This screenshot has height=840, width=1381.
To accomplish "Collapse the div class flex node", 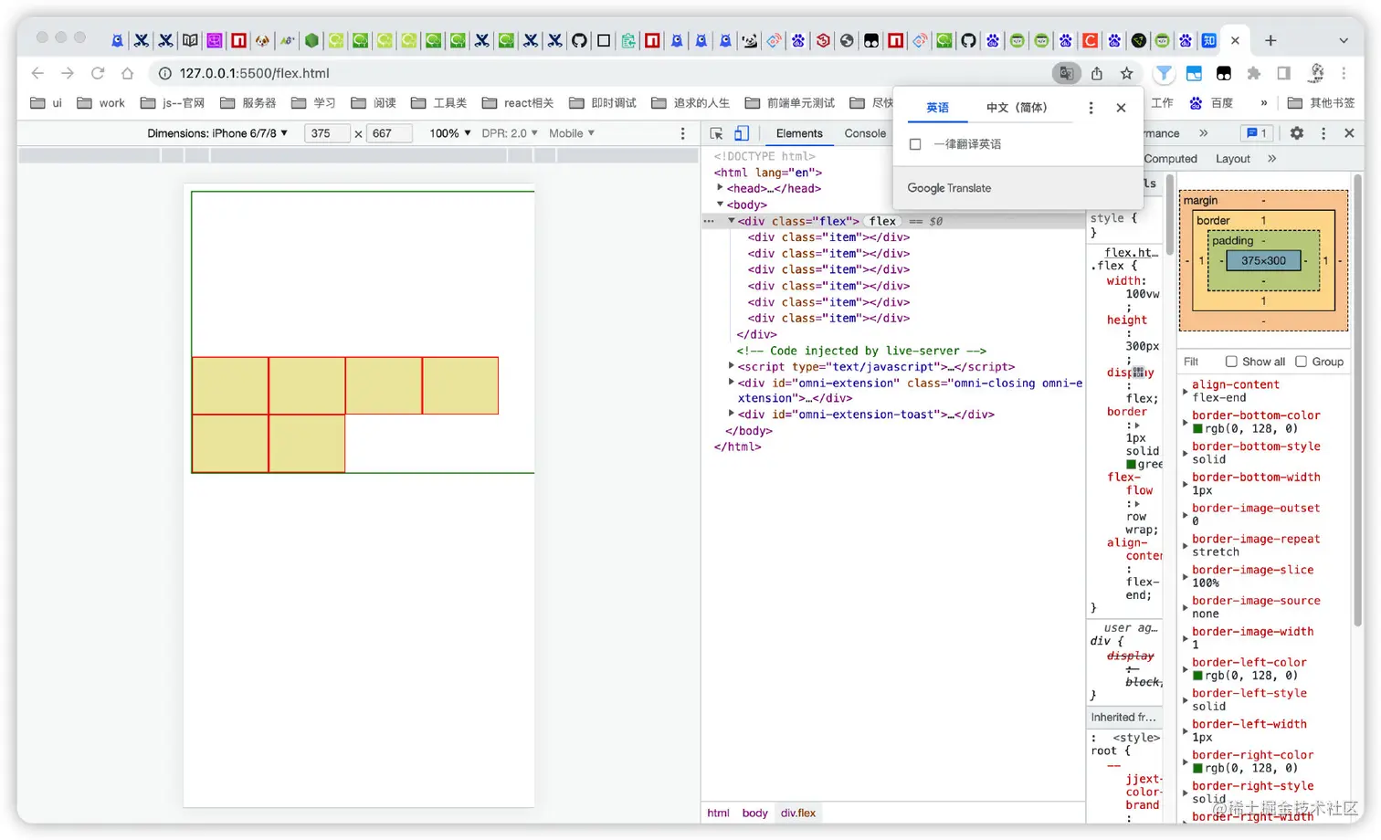I will pos(731,221).
